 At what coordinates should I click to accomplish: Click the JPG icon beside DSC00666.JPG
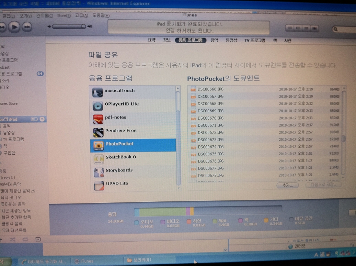coord(193,89)
